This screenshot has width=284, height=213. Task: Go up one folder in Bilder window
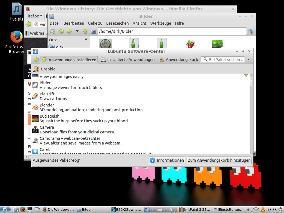point(85,31)
